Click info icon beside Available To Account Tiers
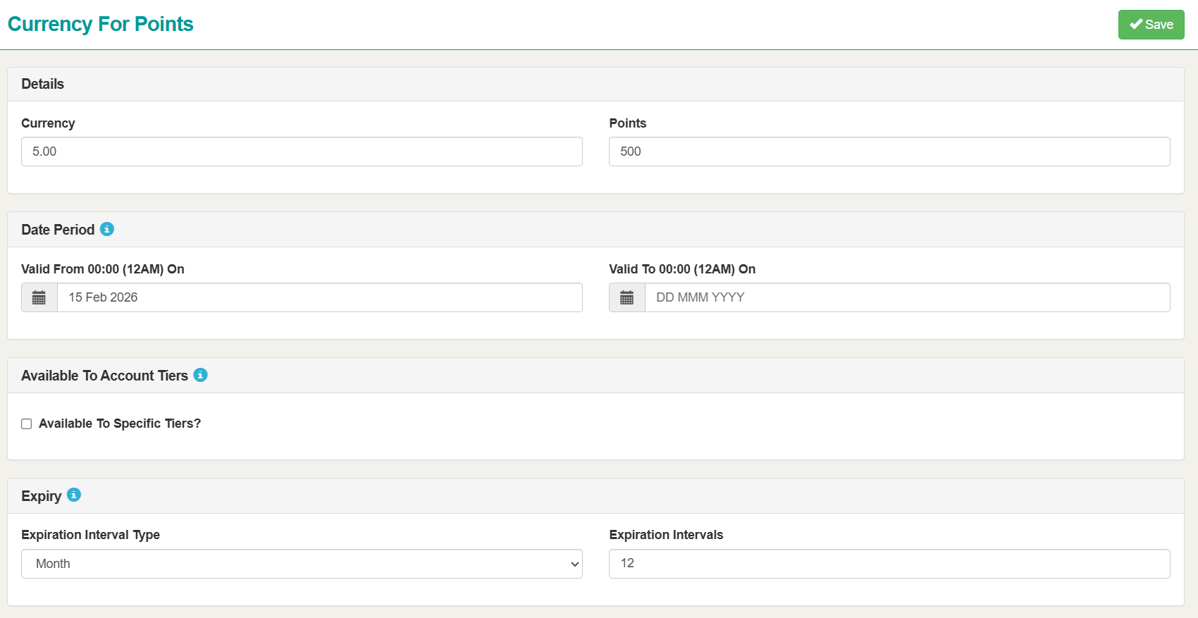The image size is (1198, 618). 200,375
